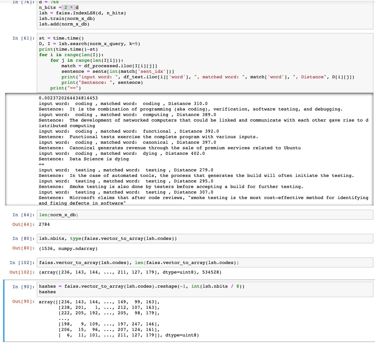Image resolution: width=375 pixels, height=343 pixels.
Task: Click the 'dtype=uint8)' text in Out[90]
Action: (x=182, y=335)
